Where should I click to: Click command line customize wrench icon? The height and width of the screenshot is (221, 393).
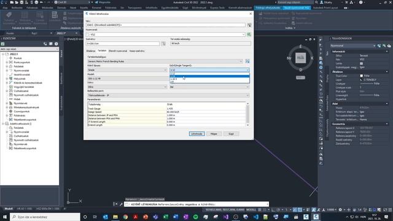pyautogui.click(x=121, y=204)
